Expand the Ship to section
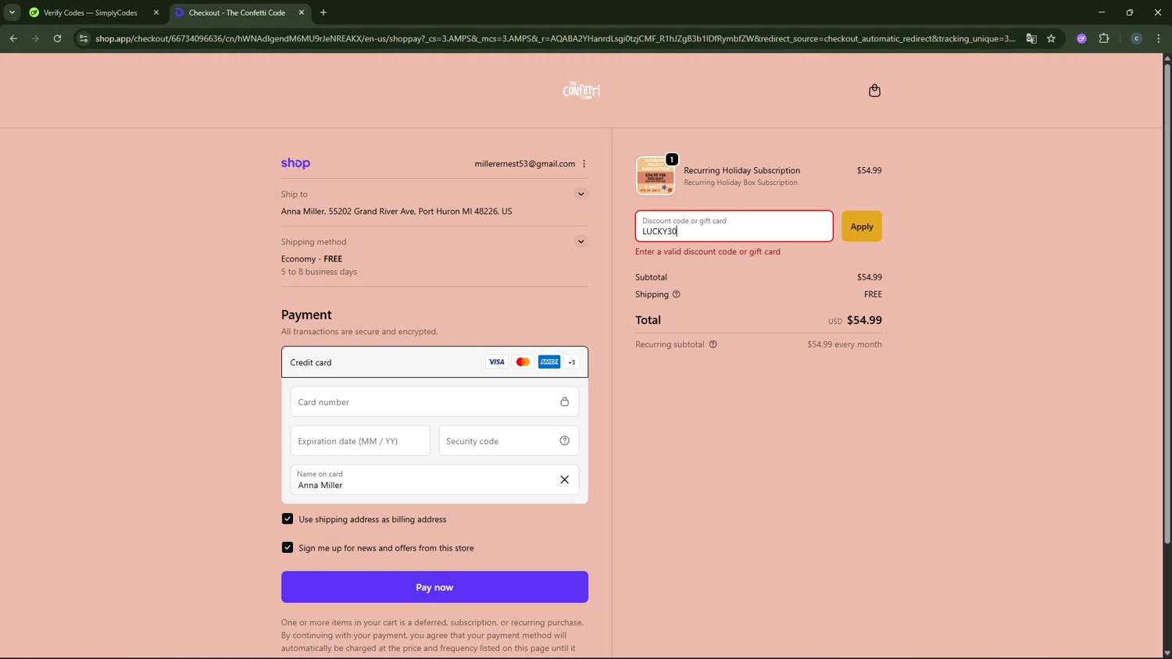The width and height of the screenshot is (1172, 659). tap(581, 194)
